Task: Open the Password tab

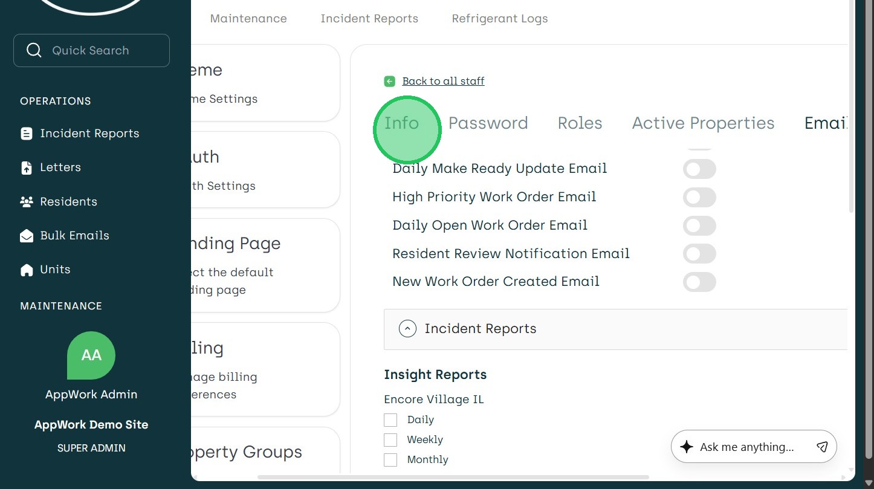Action: 488,123
